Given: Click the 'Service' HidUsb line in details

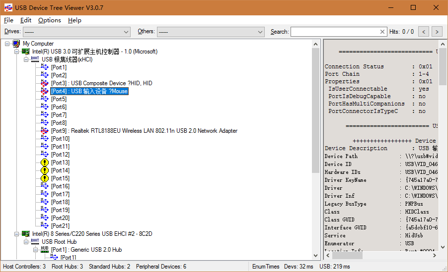Looking at the screenshot, I should pos(373,235).
